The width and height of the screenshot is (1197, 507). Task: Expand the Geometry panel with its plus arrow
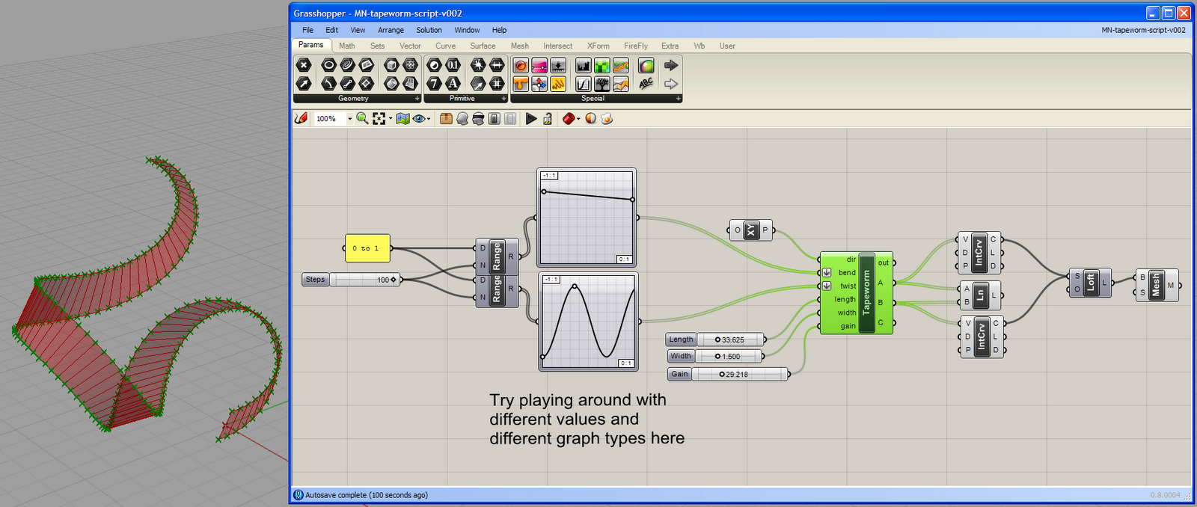[x=417, y=99]
